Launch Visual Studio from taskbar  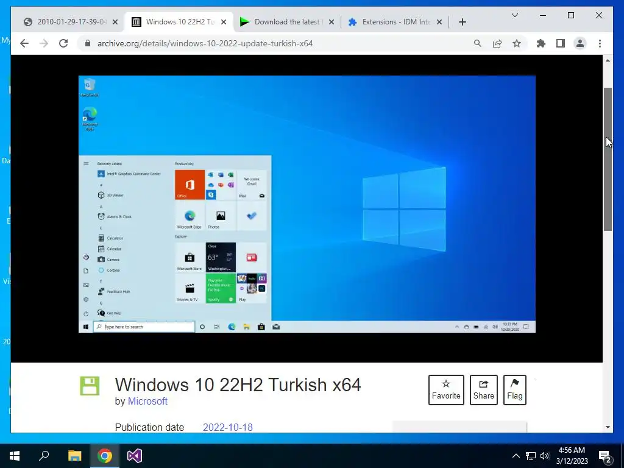135,456
